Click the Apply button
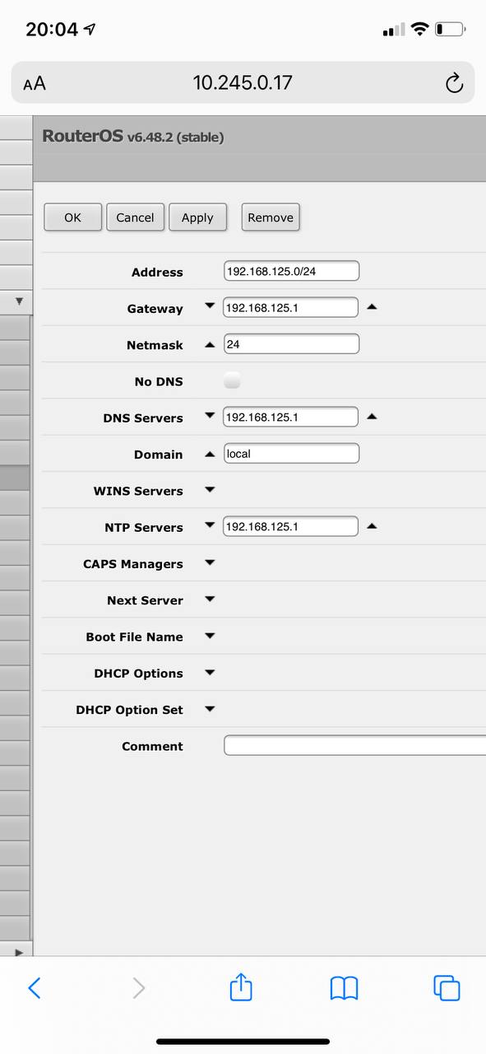Image resolution: width=486 pixels, height=1054 pixels. tap(197, 217)
